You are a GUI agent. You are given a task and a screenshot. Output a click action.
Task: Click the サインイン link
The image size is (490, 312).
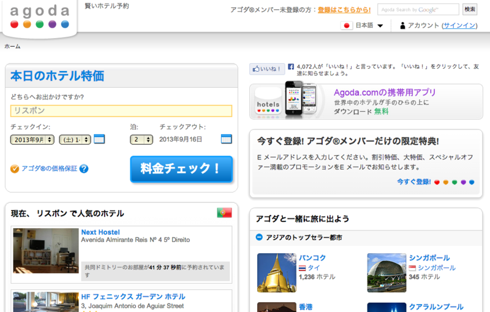459,26
